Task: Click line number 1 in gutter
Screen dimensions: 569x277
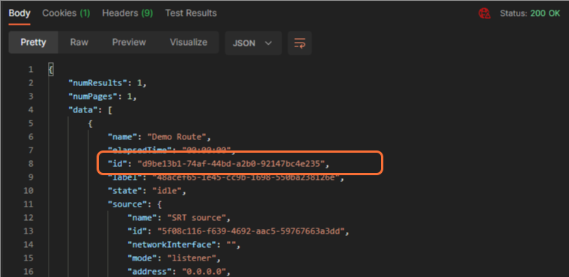Action: tap(31, 70)
